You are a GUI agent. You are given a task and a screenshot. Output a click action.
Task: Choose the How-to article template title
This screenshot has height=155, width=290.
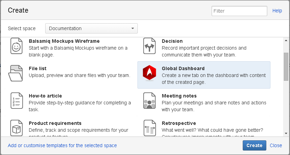click(x=45, y=96)
